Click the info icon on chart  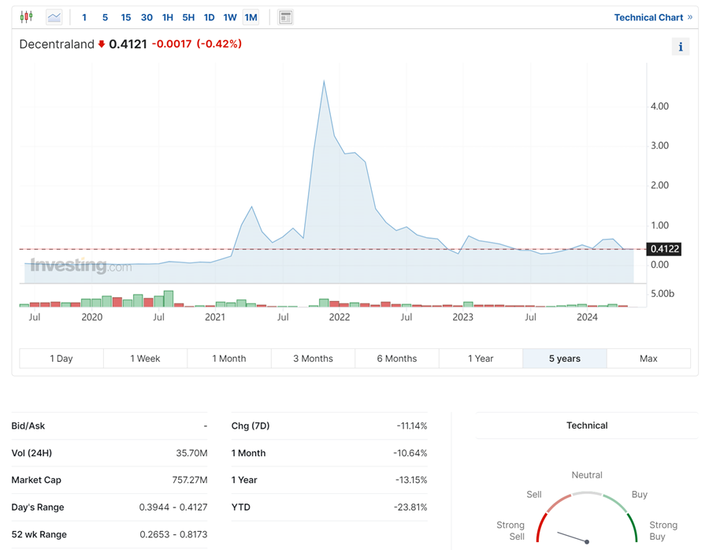[681, 46]
